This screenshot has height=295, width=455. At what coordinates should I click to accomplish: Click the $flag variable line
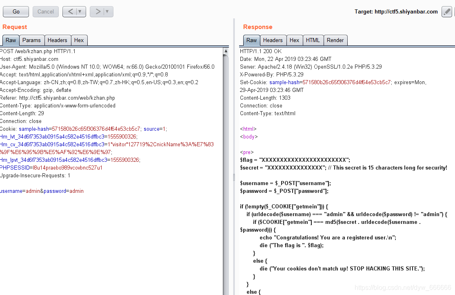(295, 160)
